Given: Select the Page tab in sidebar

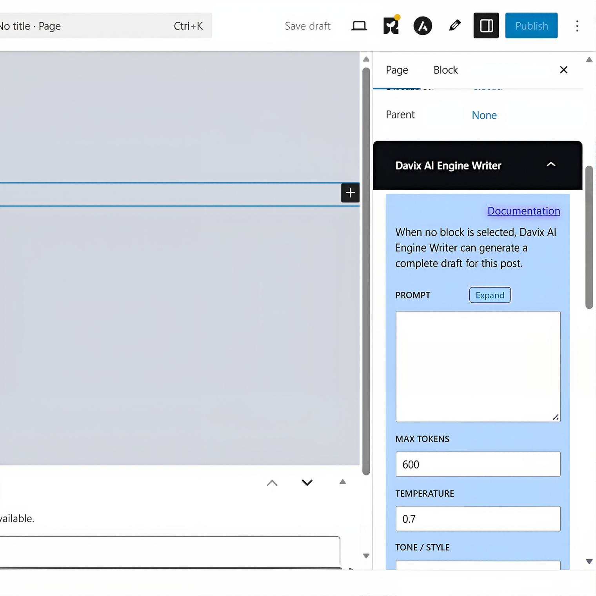Looking at the screenshot, I should (x=397, y=70).
